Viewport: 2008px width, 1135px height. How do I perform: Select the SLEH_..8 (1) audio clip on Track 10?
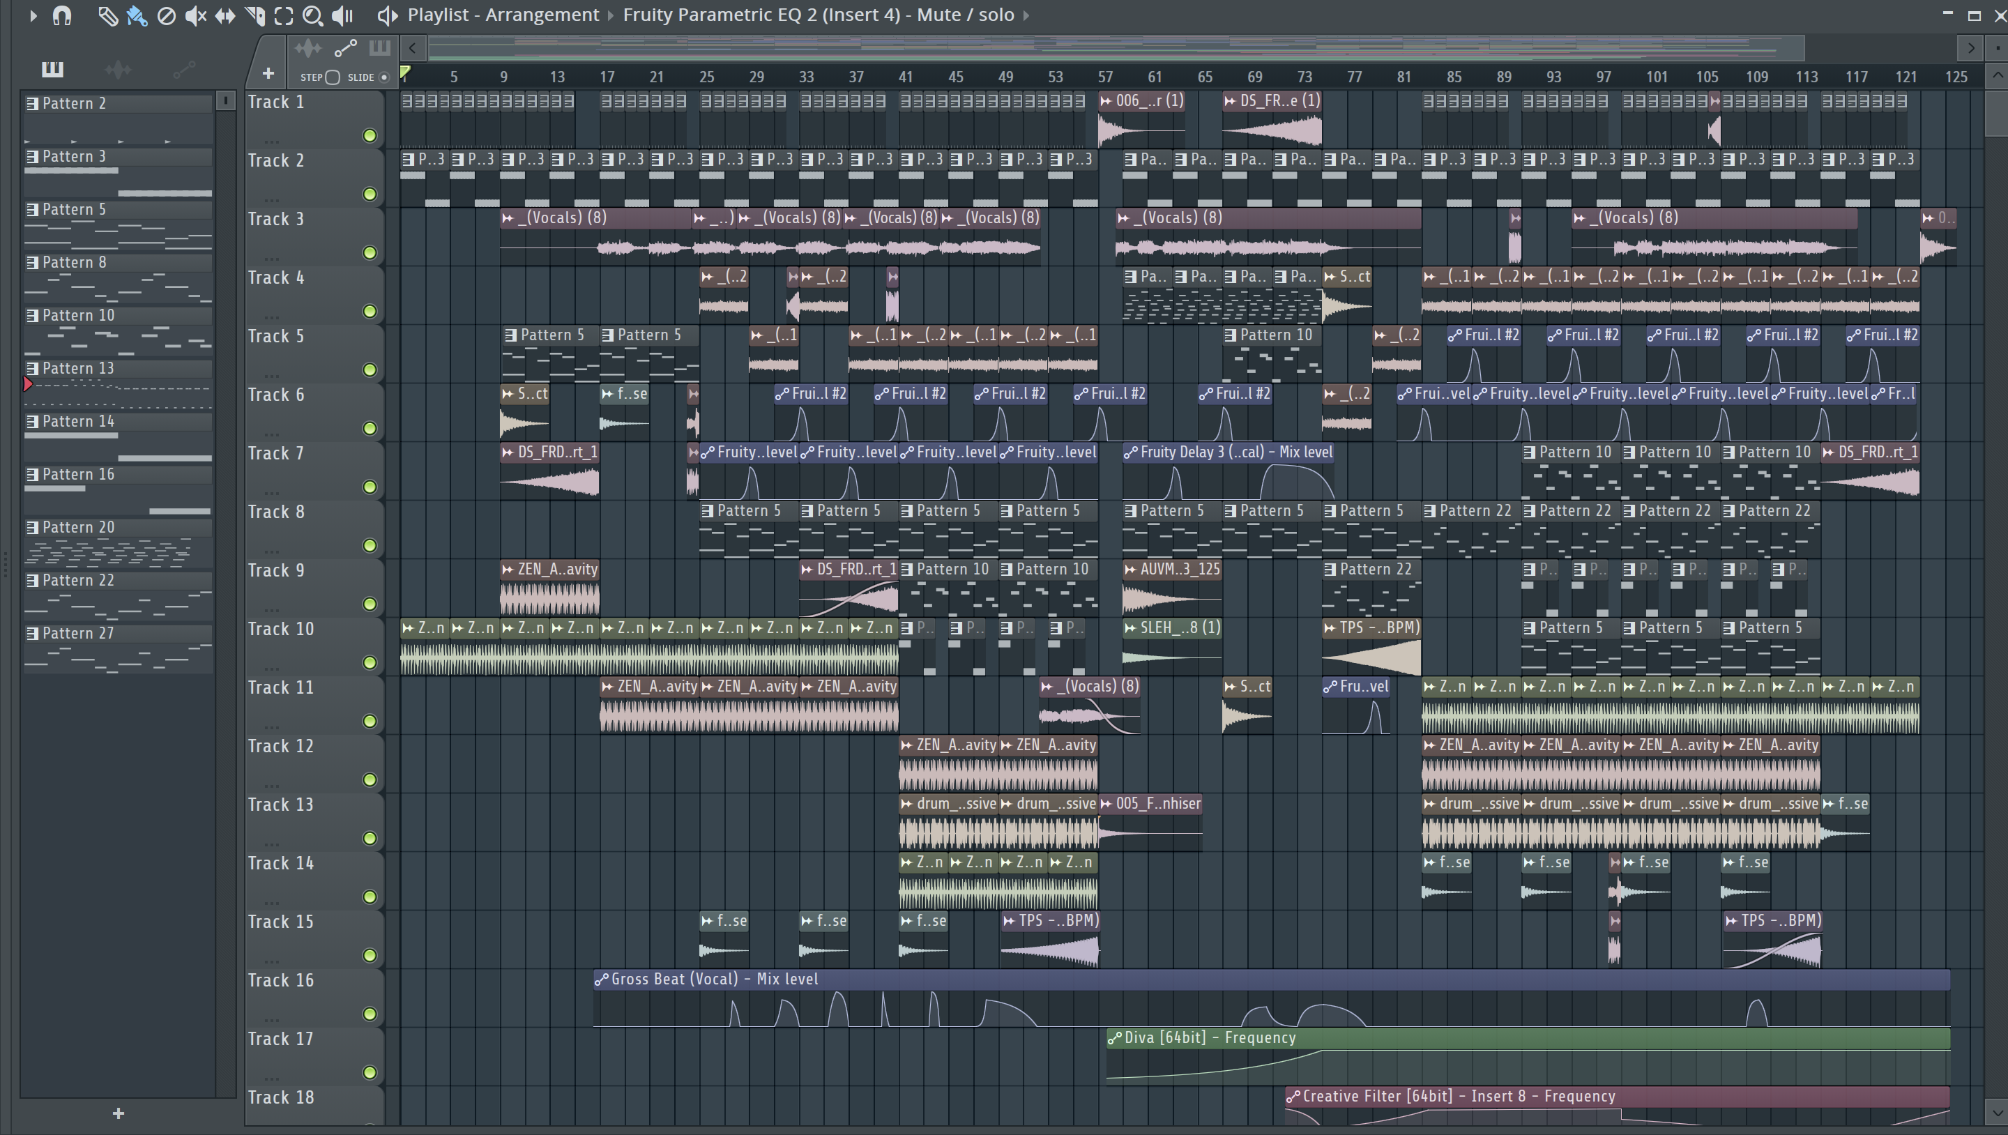(x=1171, y=646)
